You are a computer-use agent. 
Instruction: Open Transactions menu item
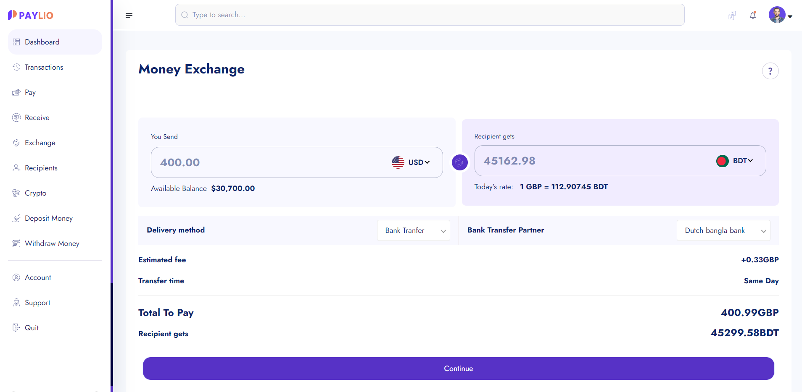pyautogui.click(x=55, y=67)
